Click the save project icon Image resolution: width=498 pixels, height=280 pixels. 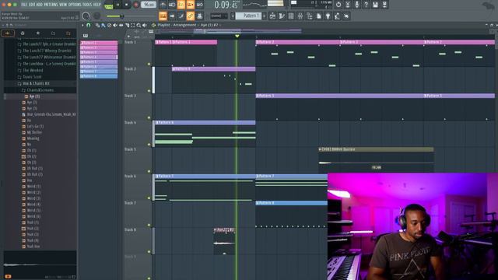(375, 5)
